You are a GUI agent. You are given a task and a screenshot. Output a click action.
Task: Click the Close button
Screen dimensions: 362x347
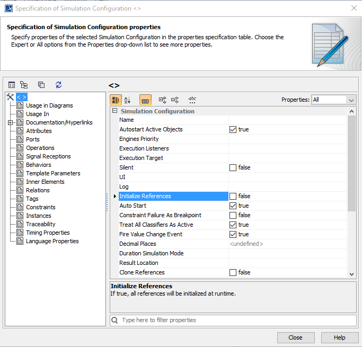(295, 337)
